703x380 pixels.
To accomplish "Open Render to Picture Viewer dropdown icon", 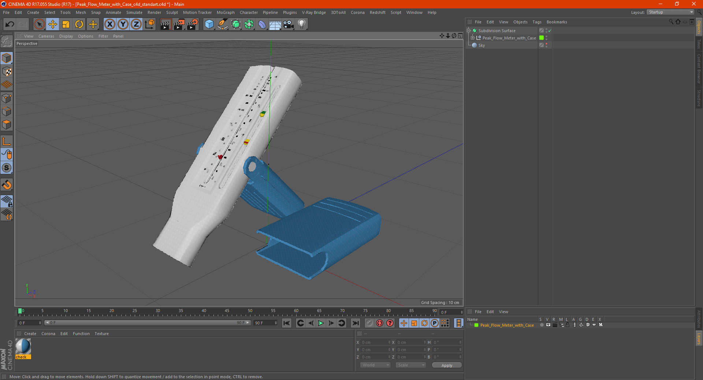I will point(179,24).
